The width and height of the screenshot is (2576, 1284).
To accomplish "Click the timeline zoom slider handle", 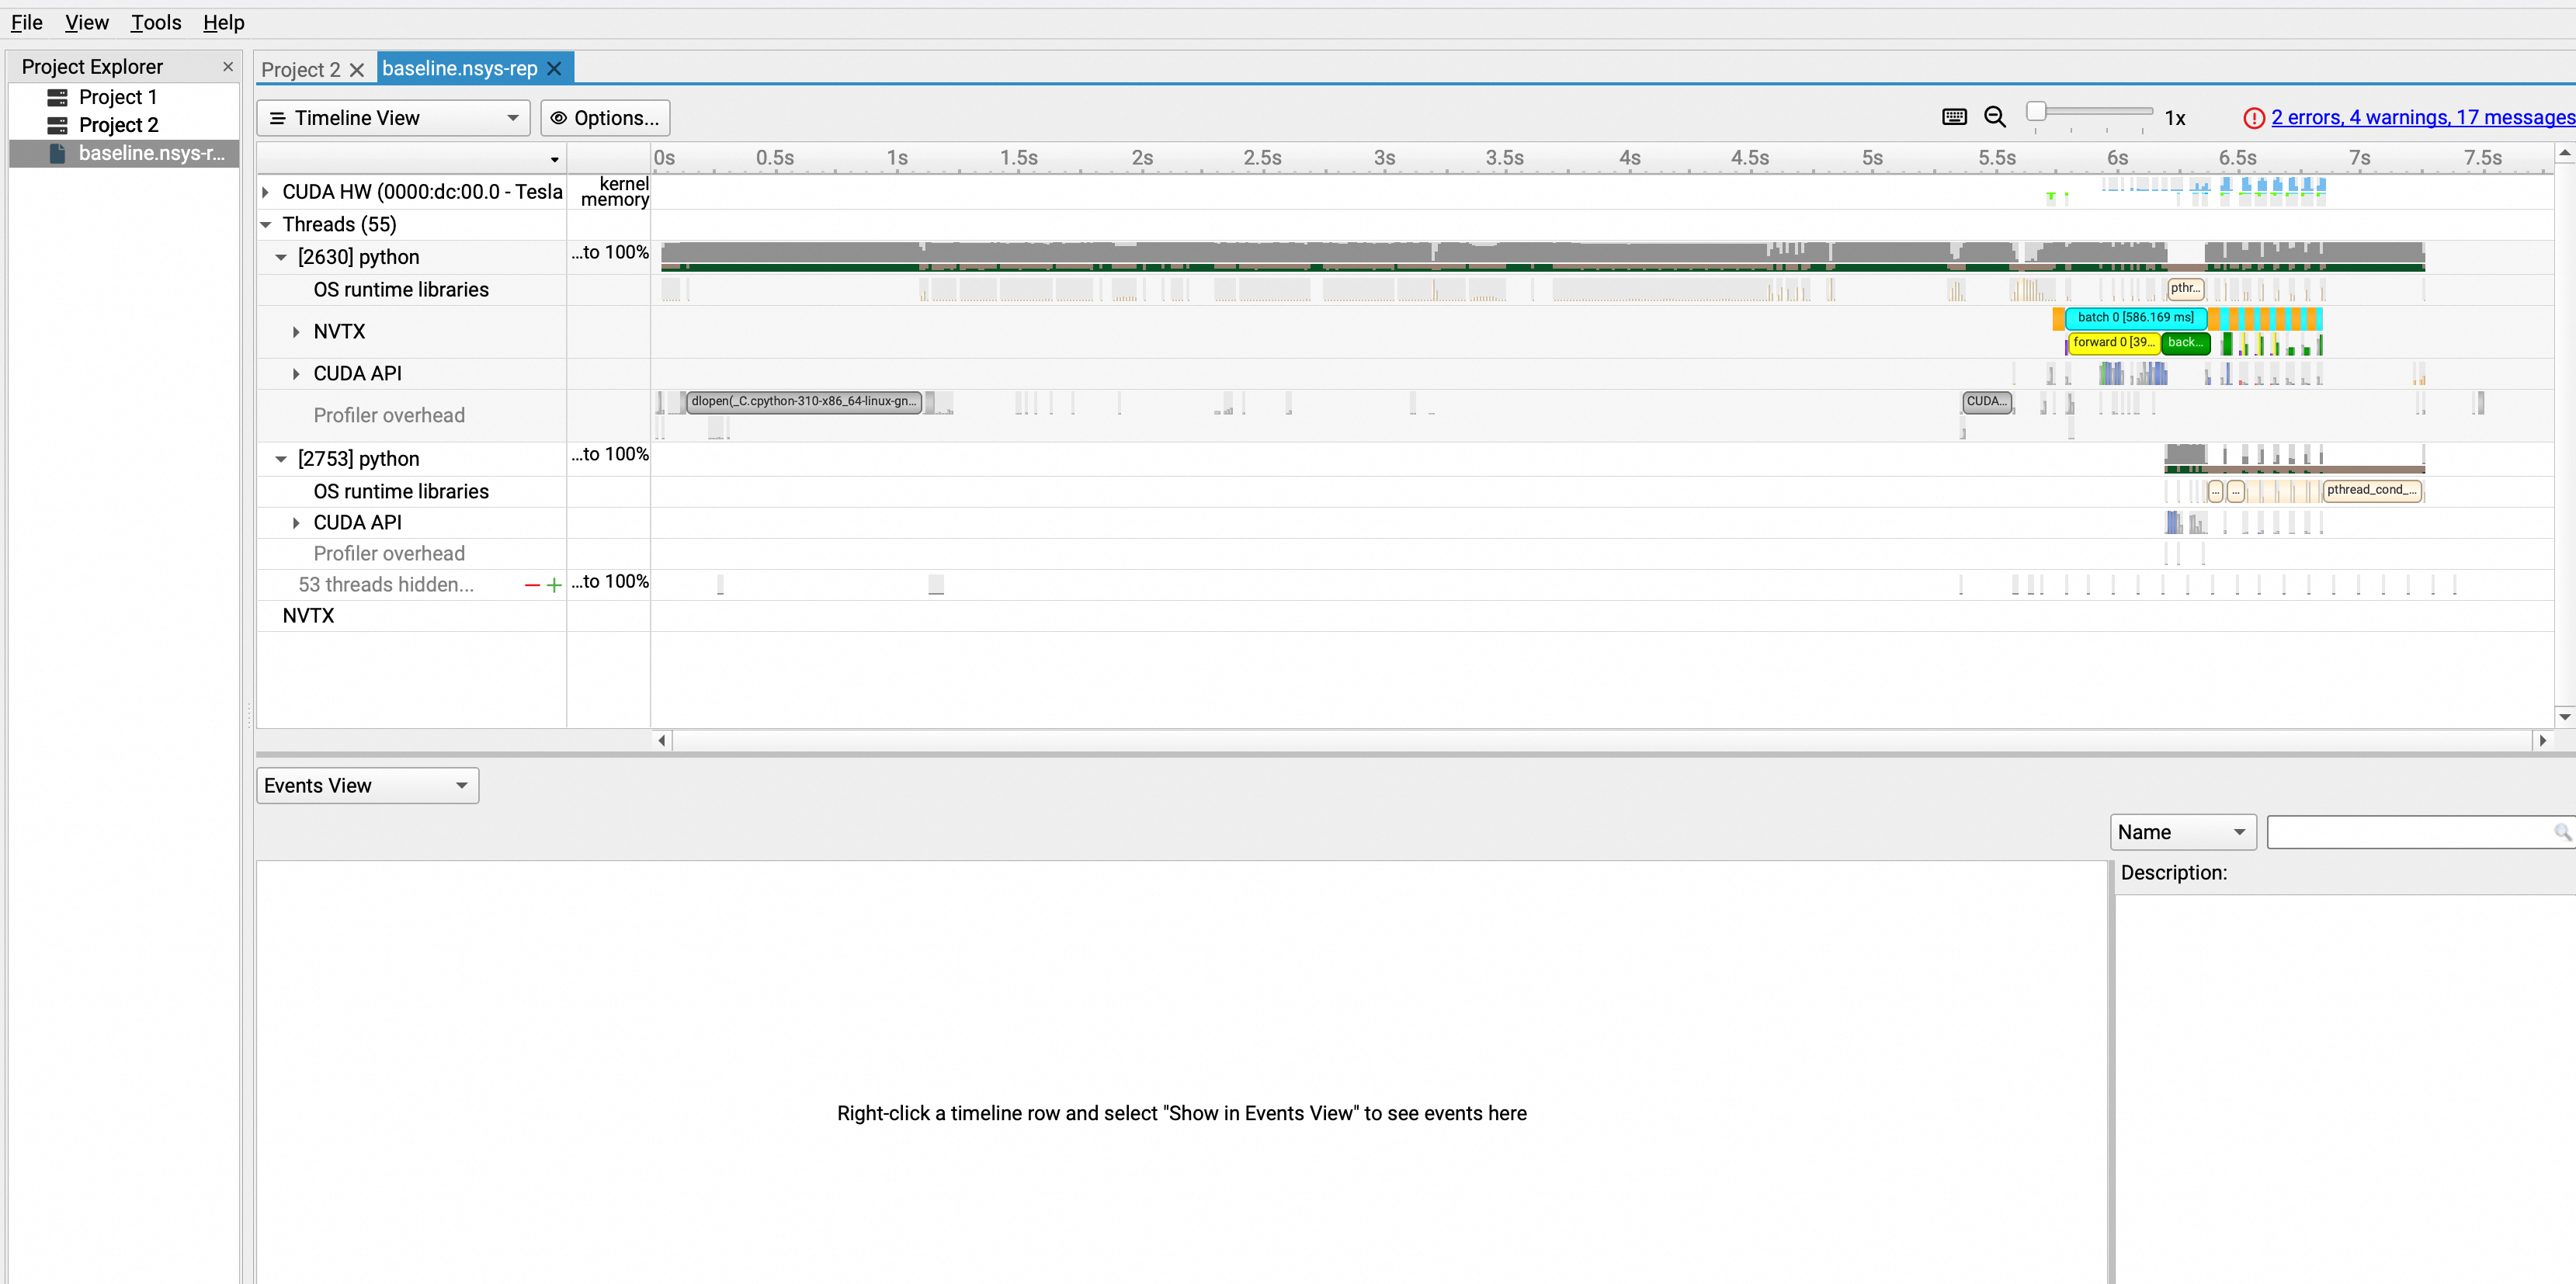I will [x=2035, y=111].
